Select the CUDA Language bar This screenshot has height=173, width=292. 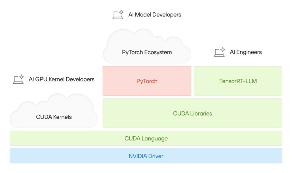pos(146,138)
